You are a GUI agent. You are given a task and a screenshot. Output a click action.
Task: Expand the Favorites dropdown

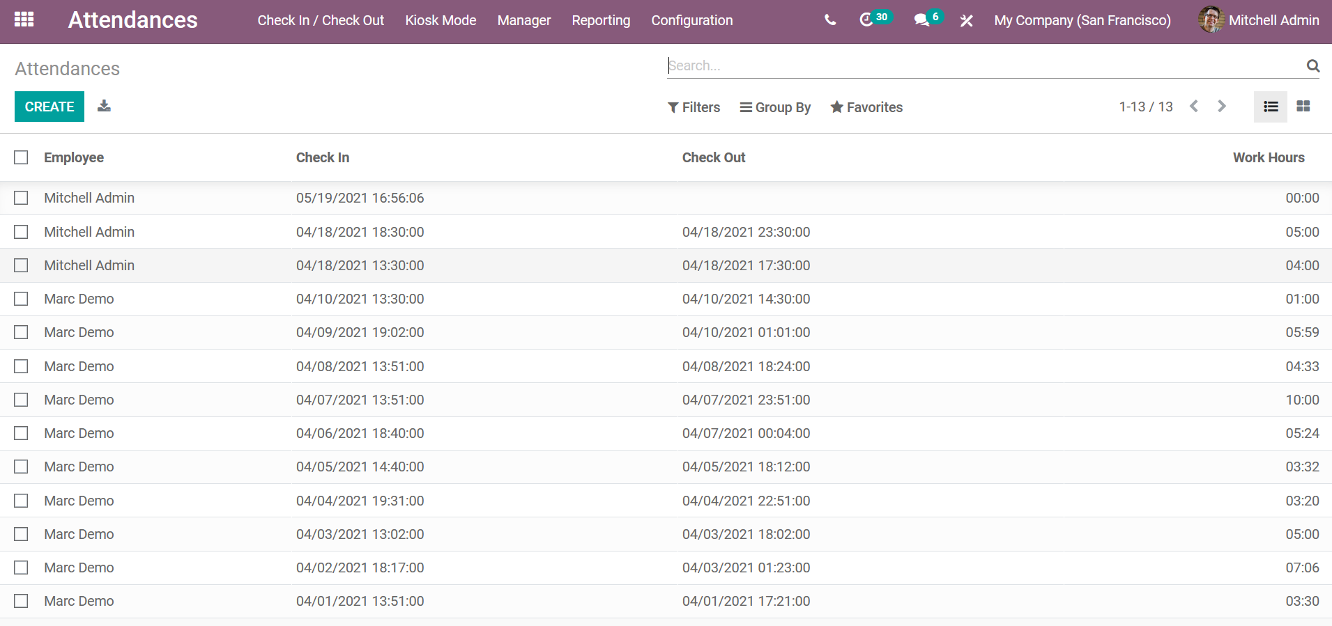tap(866, 107)
